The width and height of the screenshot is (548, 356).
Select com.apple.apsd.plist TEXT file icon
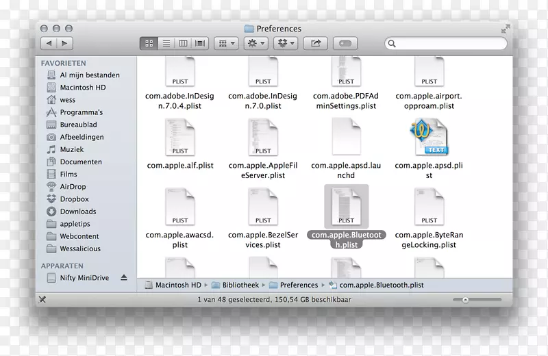click(429, 137)
